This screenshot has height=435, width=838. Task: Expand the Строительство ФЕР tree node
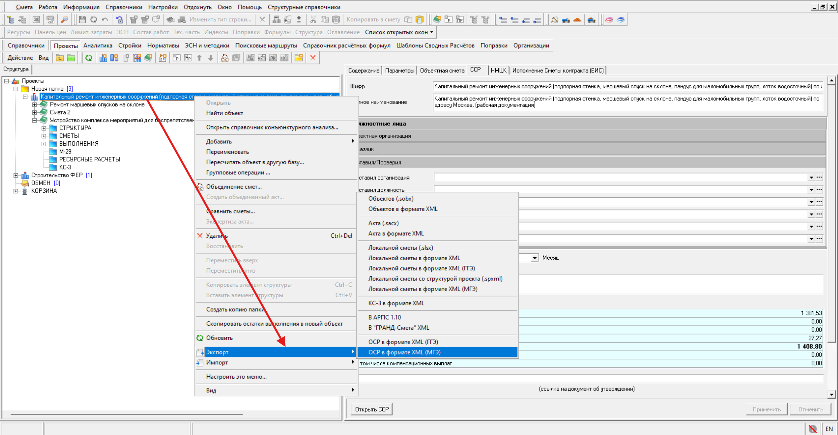[x=15, y=175]
